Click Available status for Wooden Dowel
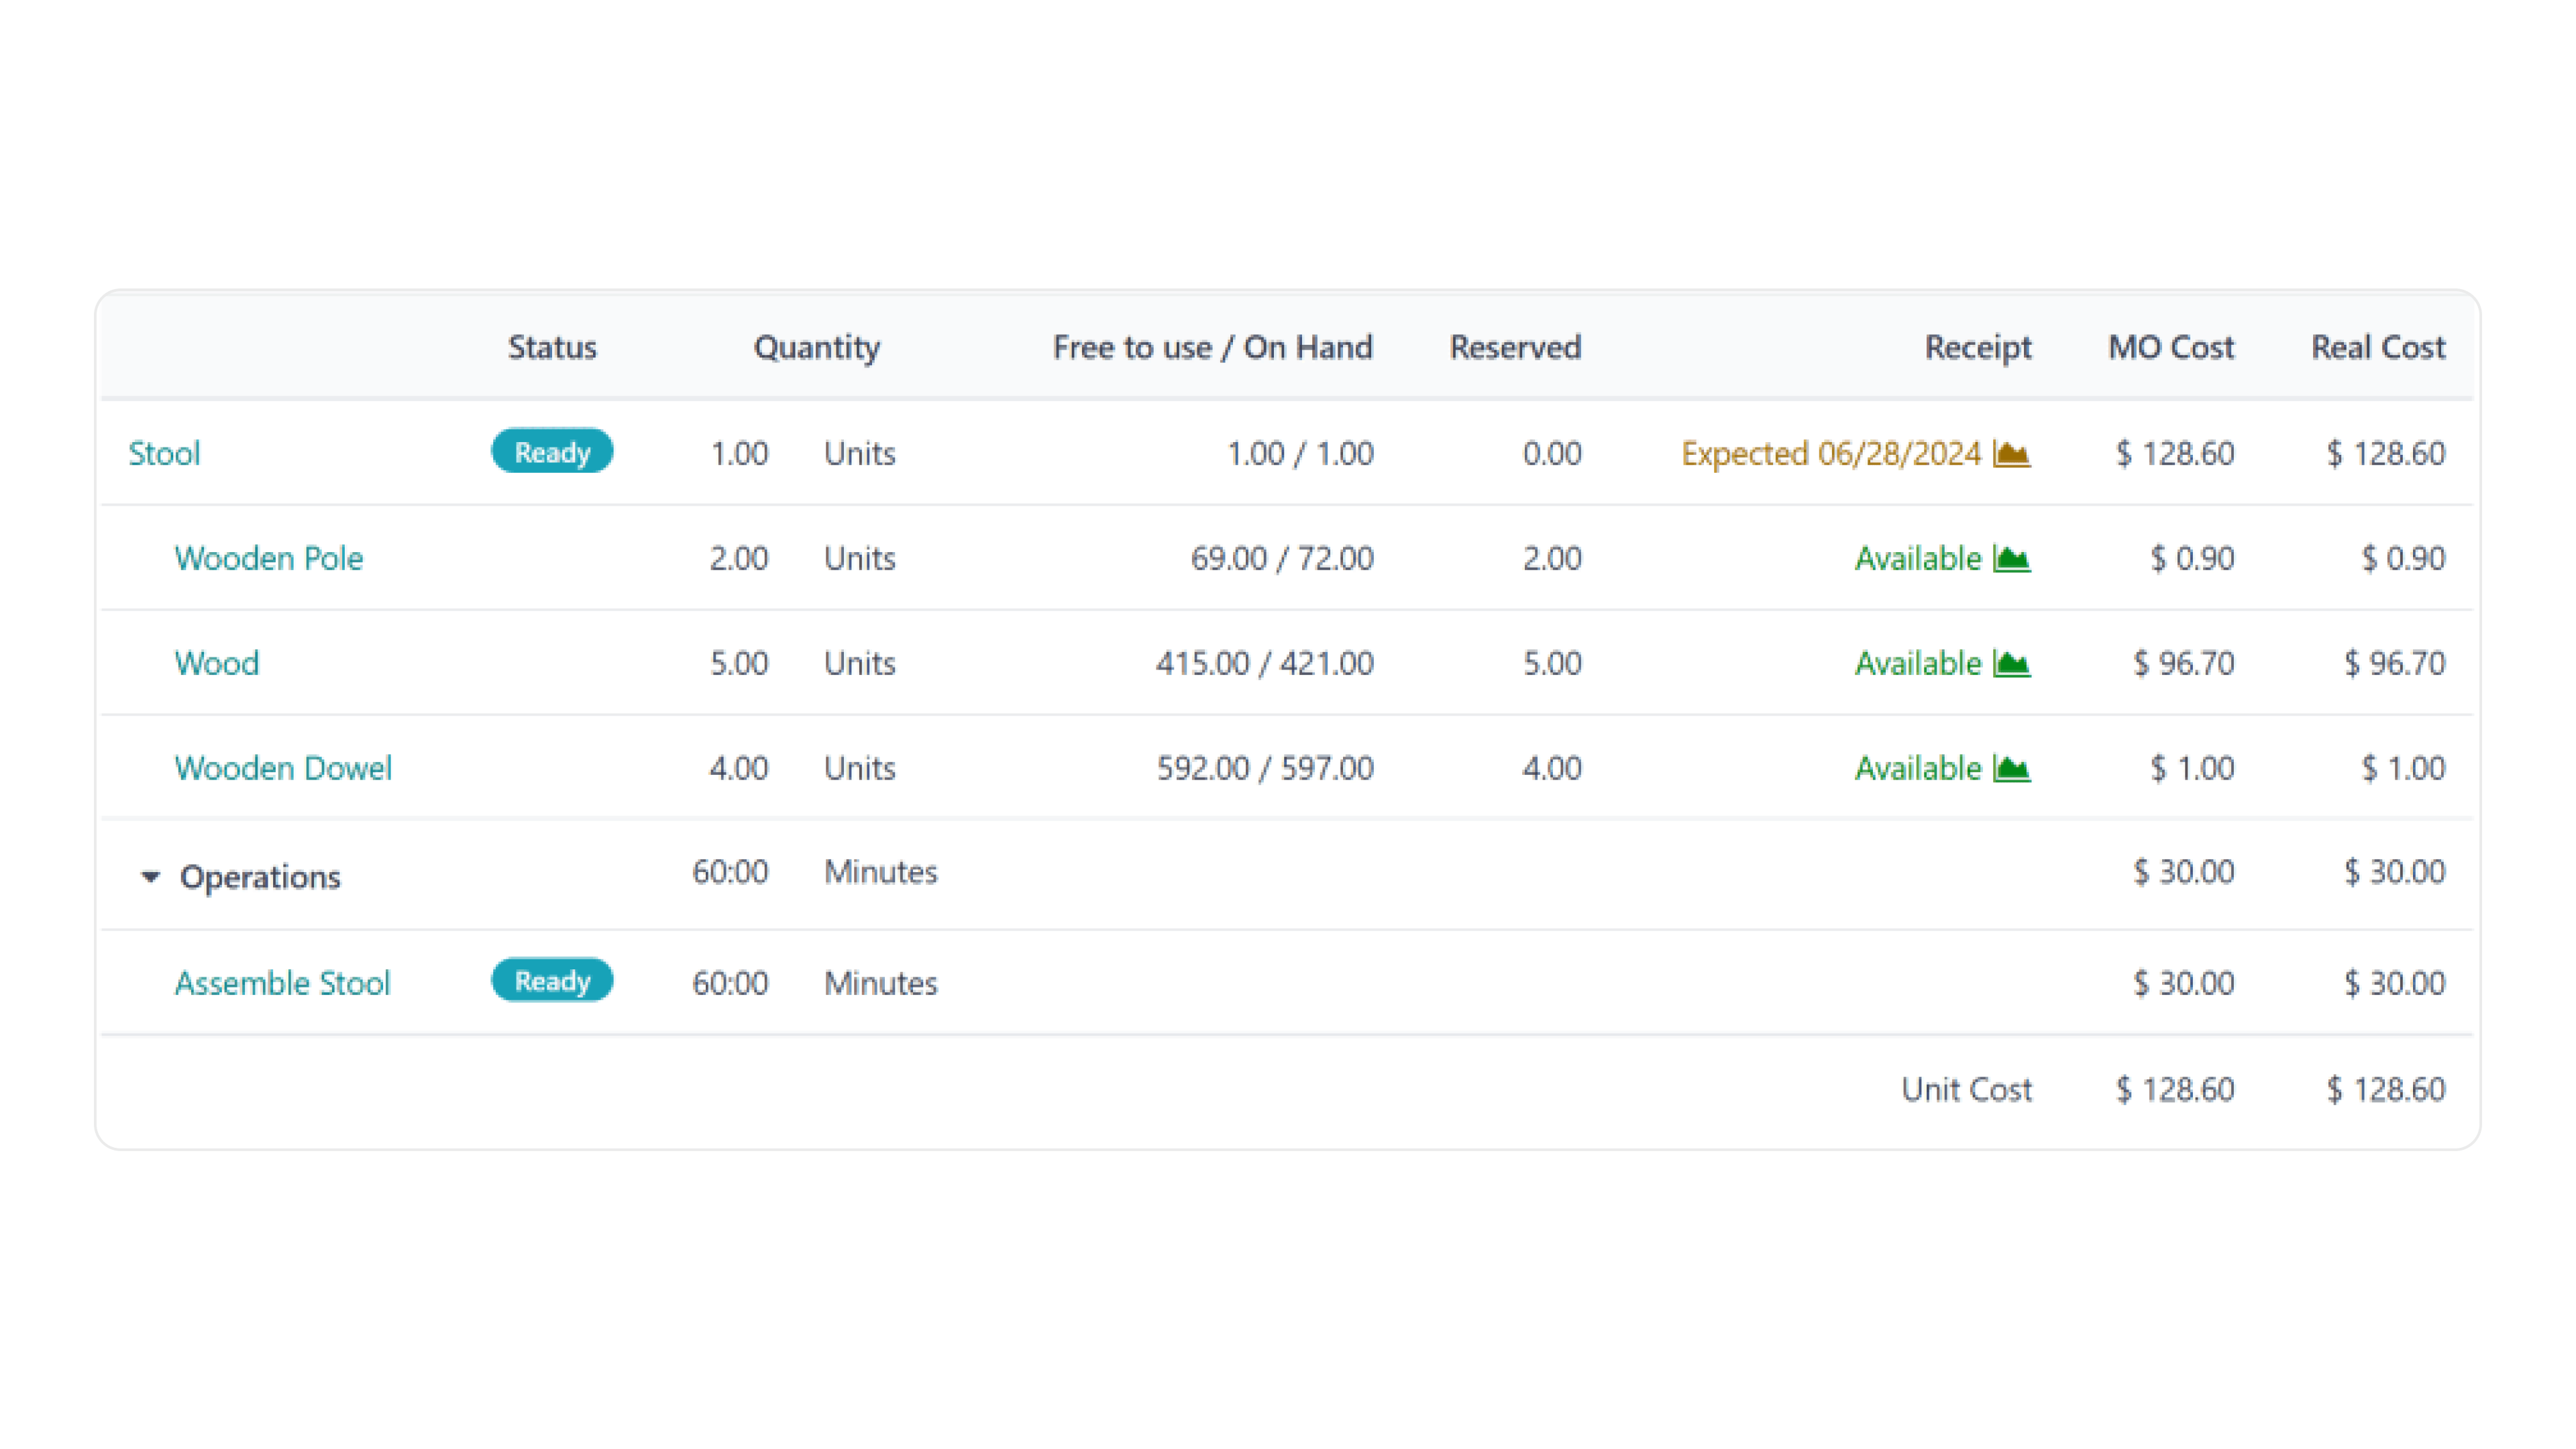2576x1449 pixels. point(1917,768)
